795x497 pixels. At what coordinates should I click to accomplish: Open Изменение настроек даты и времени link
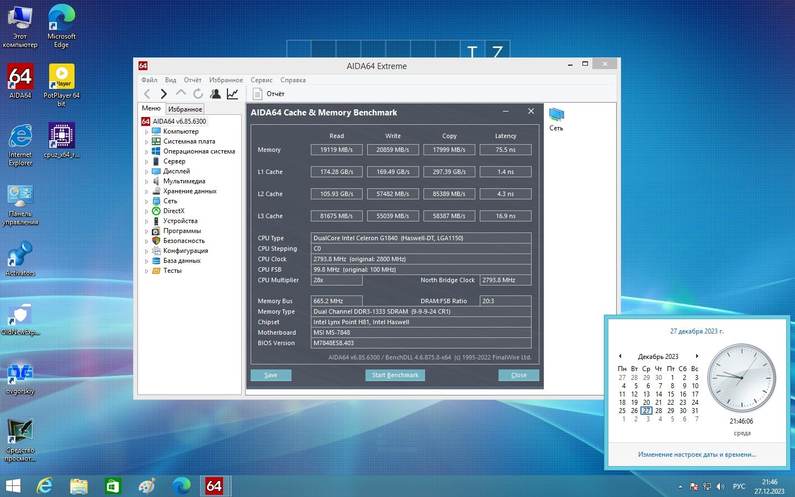click(x=697, y=454)
